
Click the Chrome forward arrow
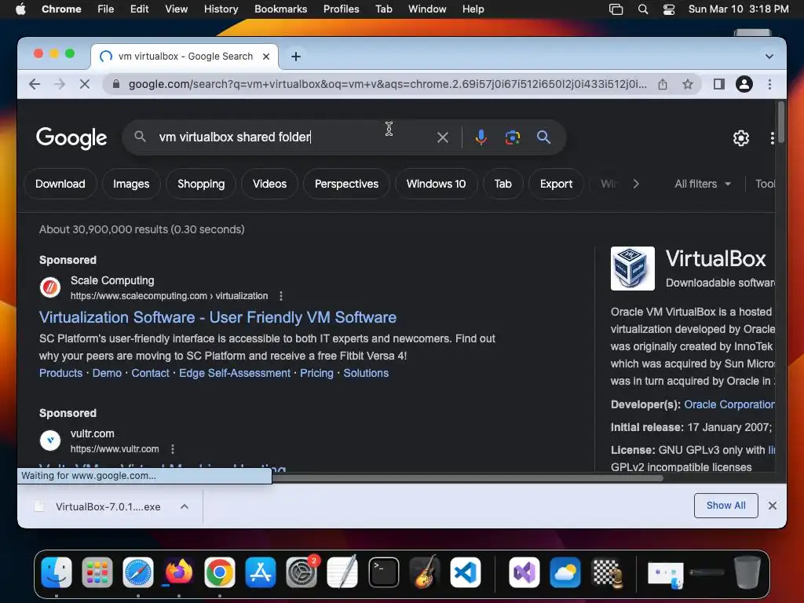pos(60,84)
